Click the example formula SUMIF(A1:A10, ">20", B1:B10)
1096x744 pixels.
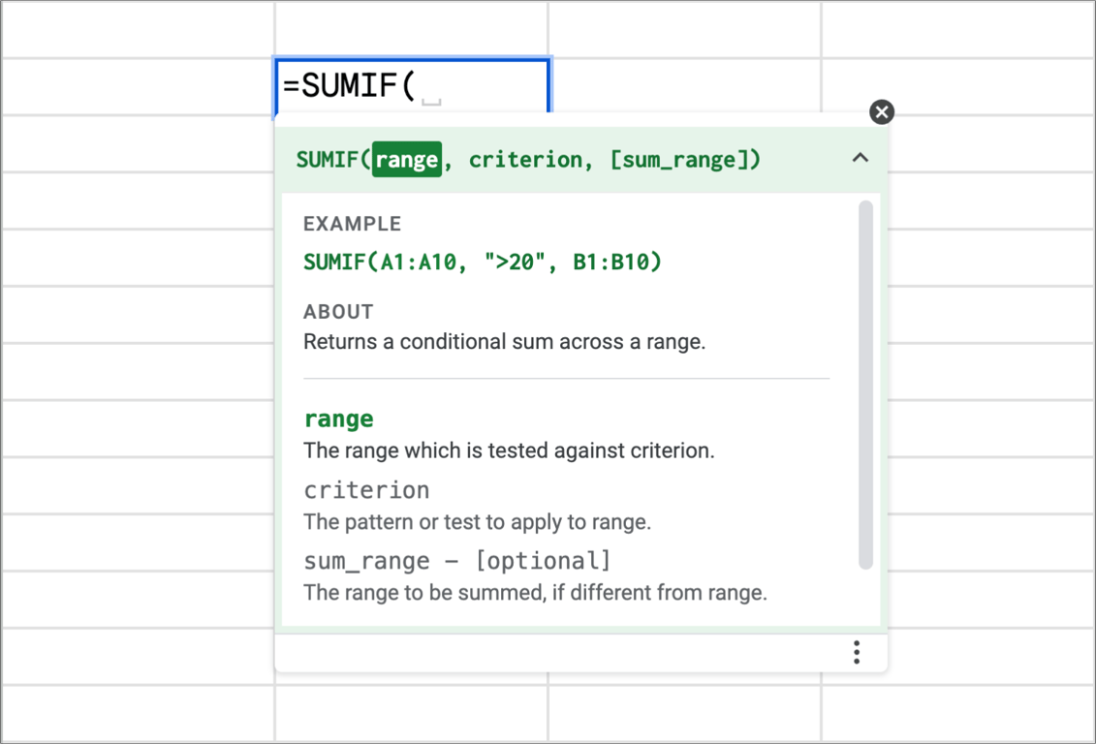pos(483,262)
